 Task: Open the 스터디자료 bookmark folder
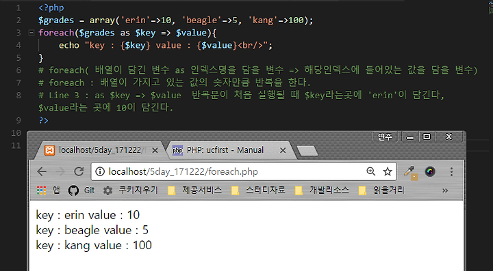pos(258,190)
